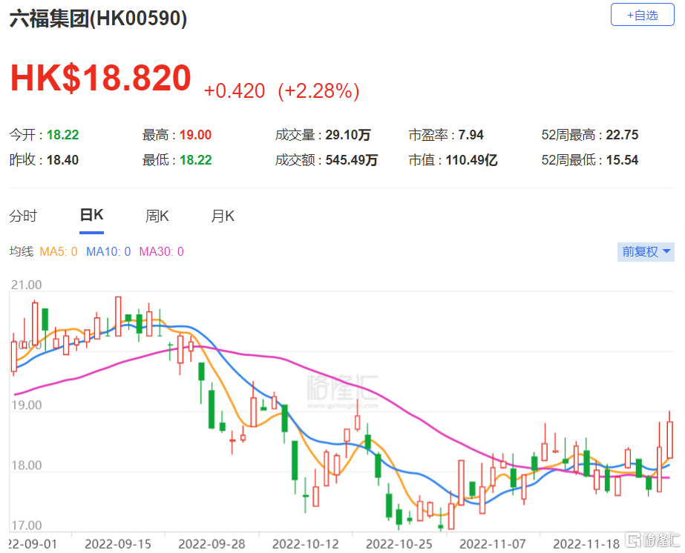The width and height of the screenshot is (685, 553).
Task: Click the 2022-09-28 date axis label
Action: [212, 544]
